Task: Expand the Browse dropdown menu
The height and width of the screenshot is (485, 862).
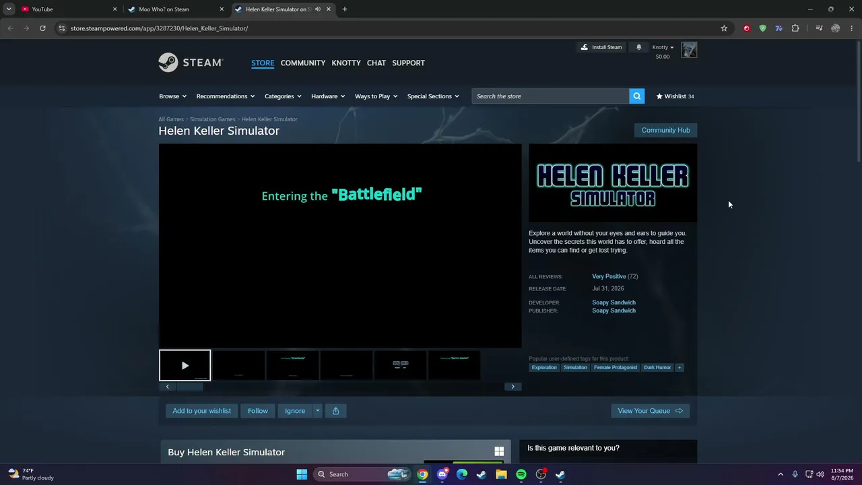Action: pos(172,96)
